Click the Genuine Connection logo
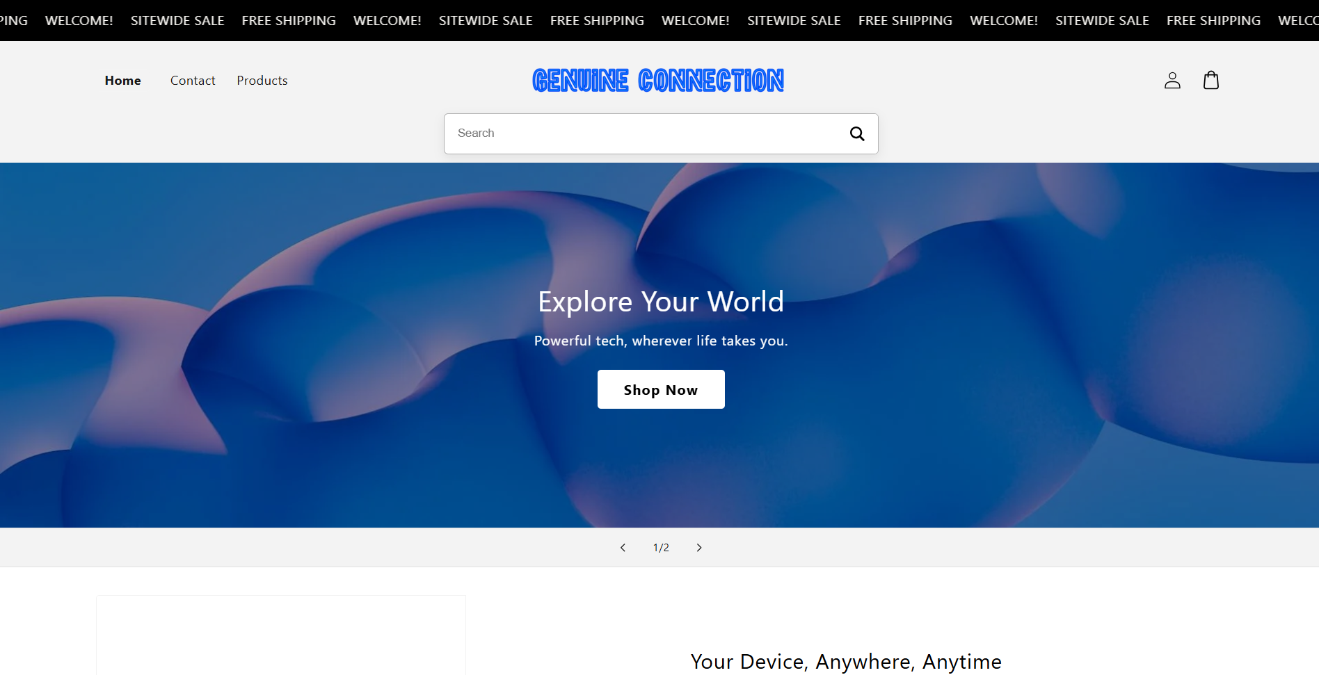The image size is (1319, 675). [x=658, y=81]
